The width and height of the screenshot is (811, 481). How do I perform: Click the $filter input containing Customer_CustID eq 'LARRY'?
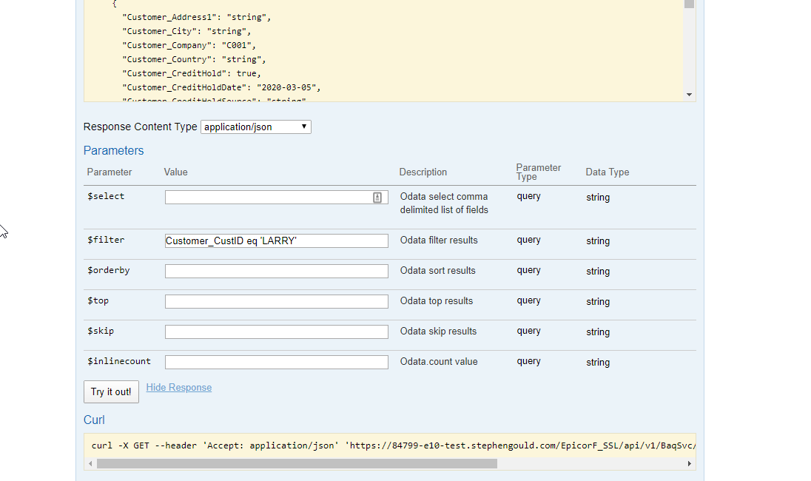277,240
